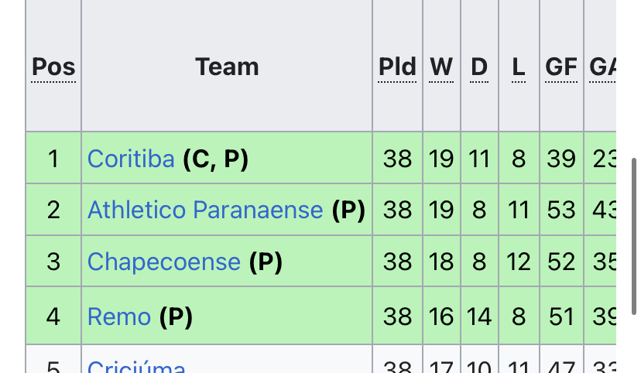641x373 pixels.
Task: Open the Coritiba team link
Action: pyautogui.click(x=131, y=159)
